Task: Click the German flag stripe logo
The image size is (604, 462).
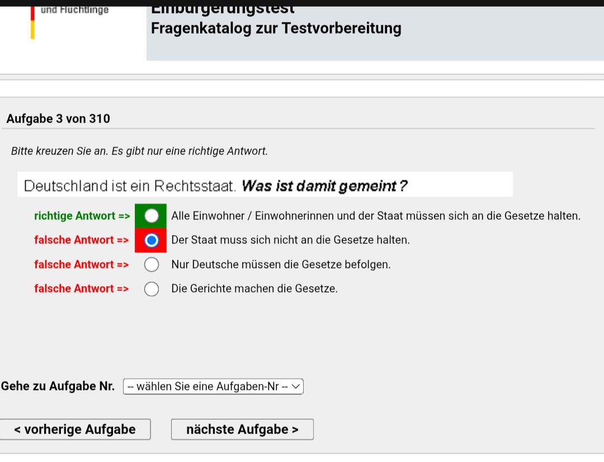Action: tap(32, 23)
